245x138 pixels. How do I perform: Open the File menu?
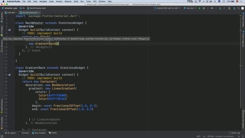[24, 2]
